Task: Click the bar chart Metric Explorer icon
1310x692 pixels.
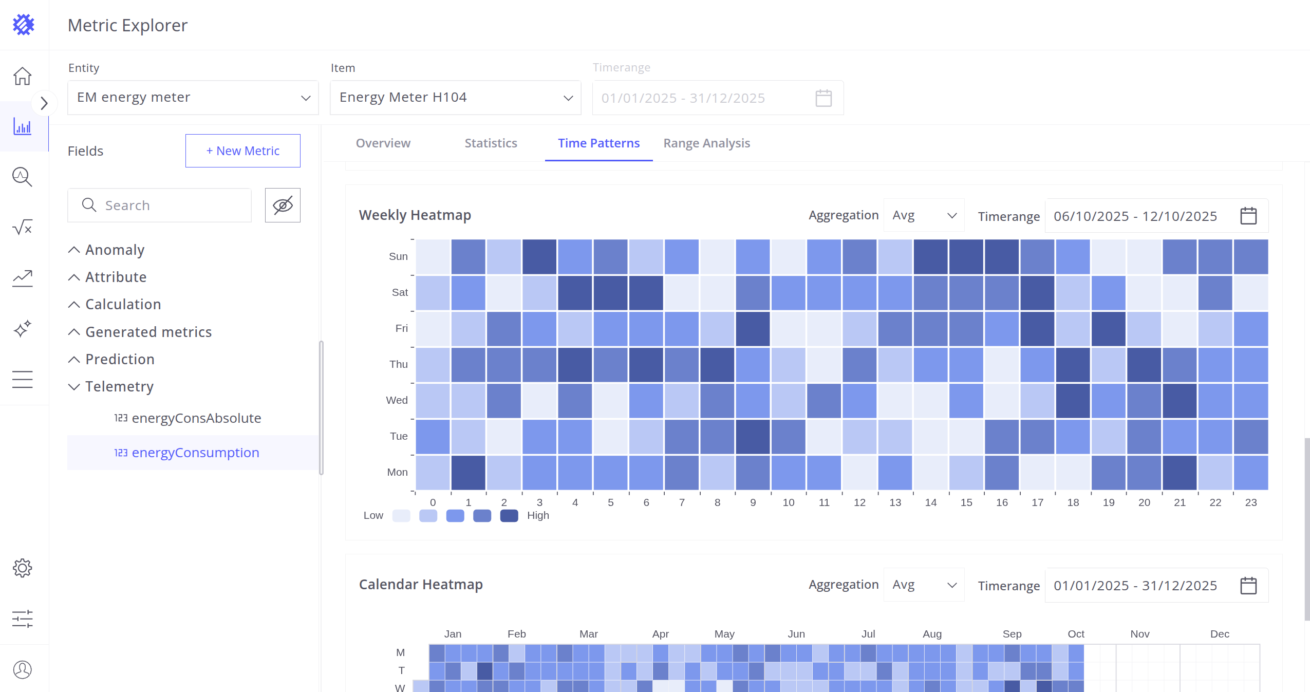Action: point(23,126)
